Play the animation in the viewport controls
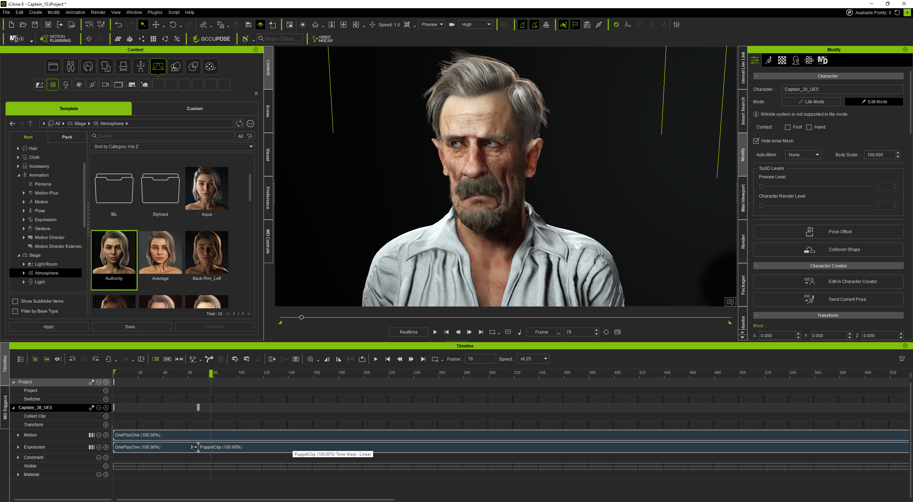The height and width of the screenshot is (502, 913). click(x=435, y=332)
